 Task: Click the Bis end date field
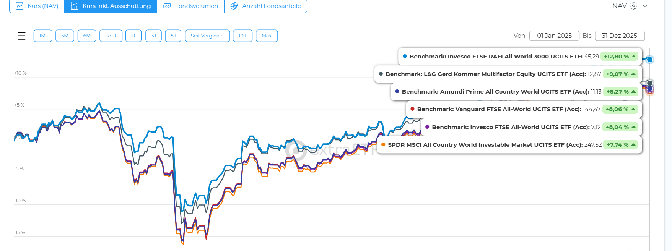pyautogui.click(x=620, y=36)
